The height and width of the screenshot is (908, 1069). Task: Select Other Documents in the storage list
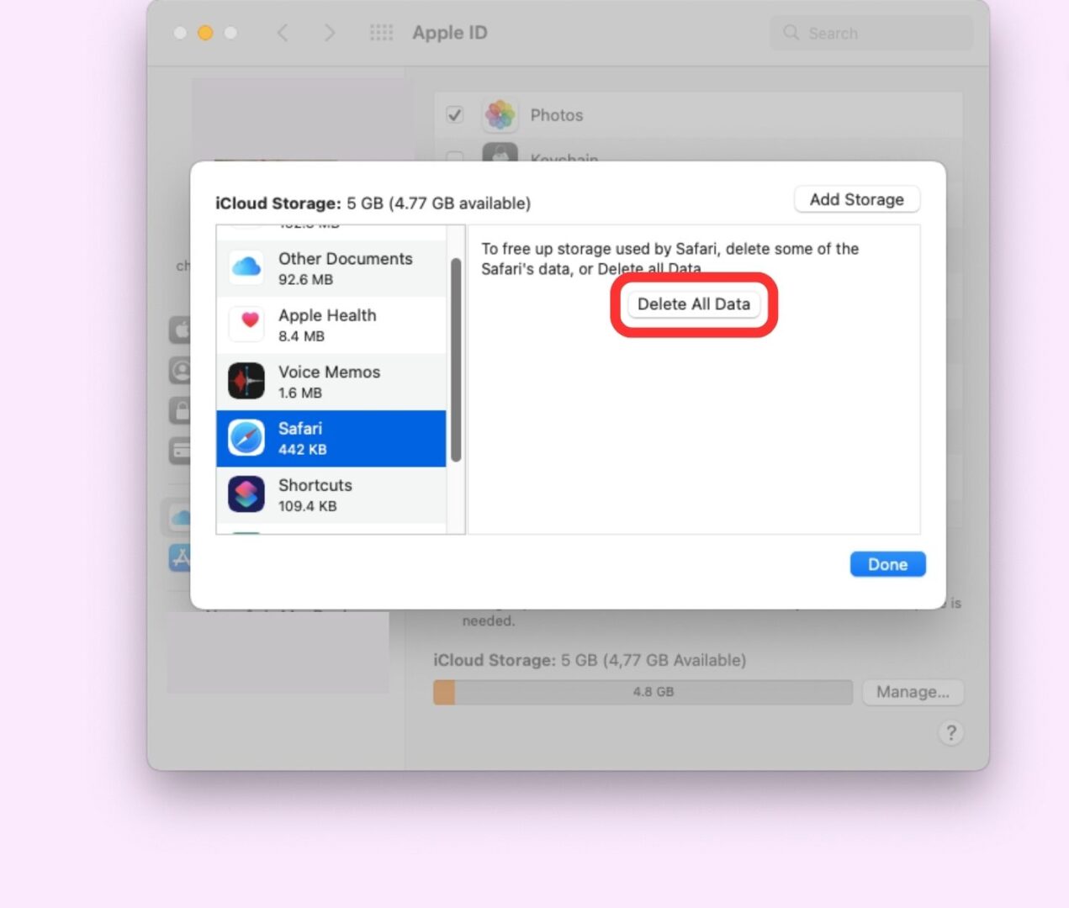[331, 268]
